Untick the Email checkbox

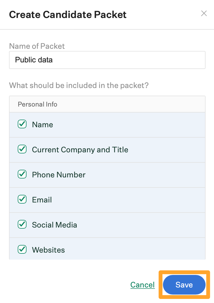(22, 199)
